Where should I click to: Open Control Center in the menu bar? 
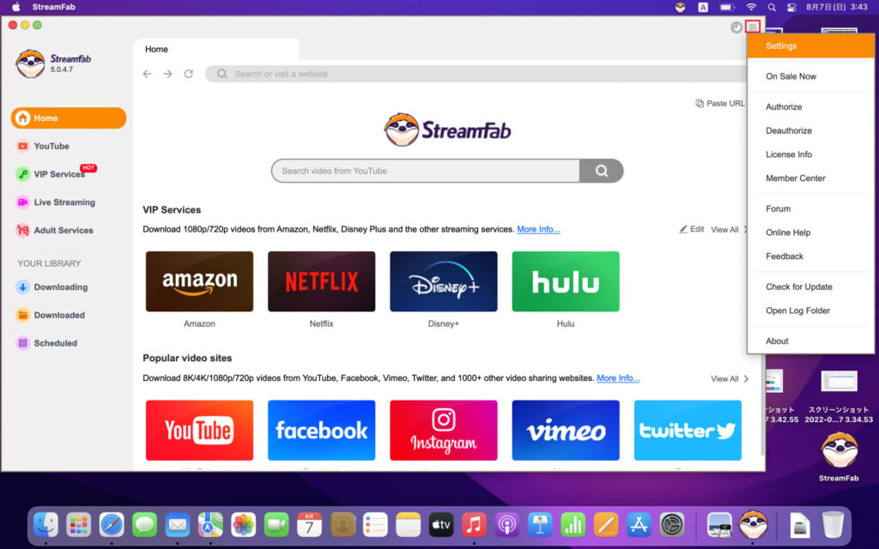(791, 7)
